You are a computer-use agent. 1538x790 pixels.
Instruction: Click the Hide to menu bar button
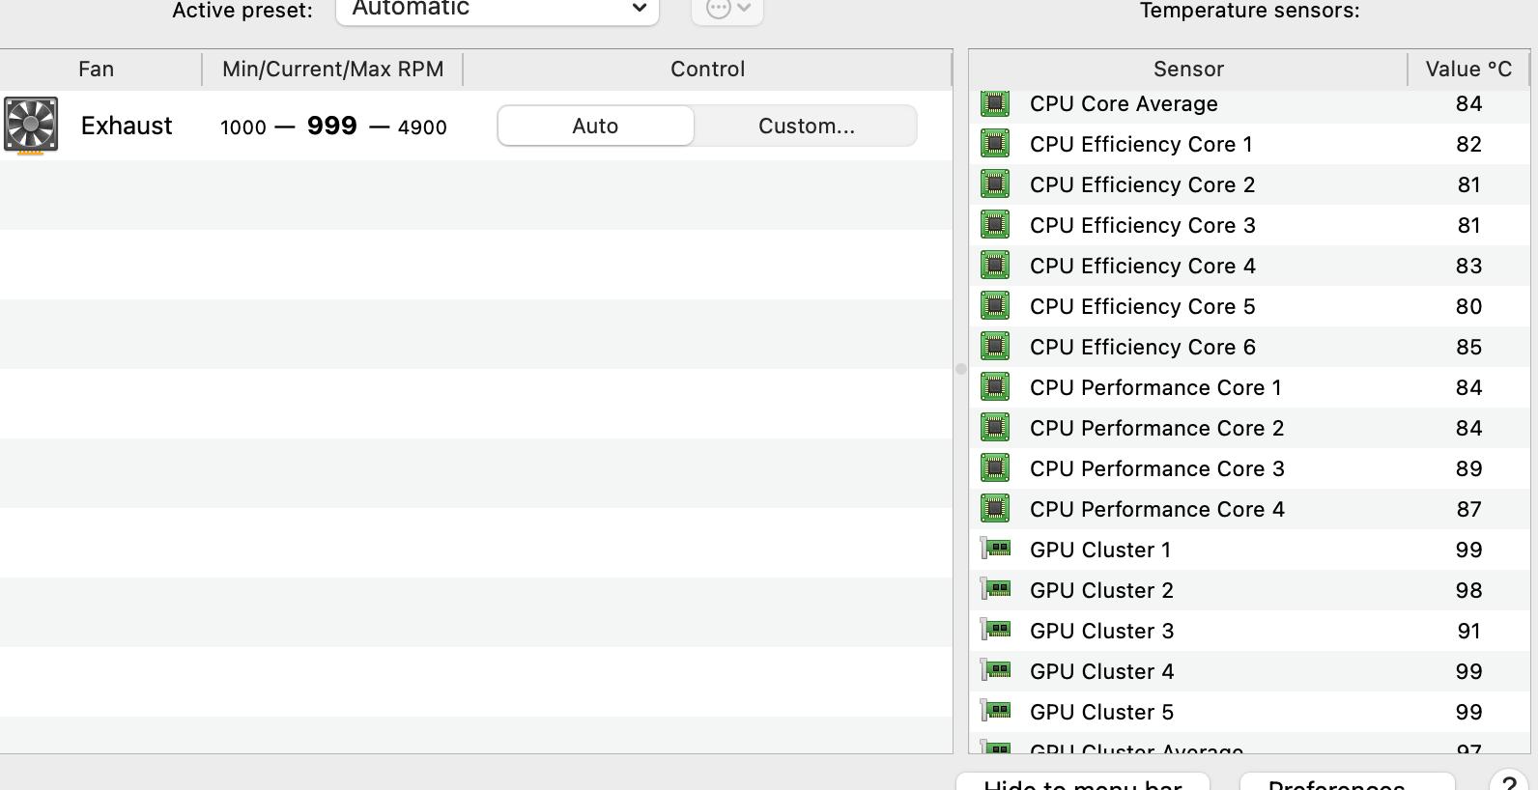tap(1083, 781)
